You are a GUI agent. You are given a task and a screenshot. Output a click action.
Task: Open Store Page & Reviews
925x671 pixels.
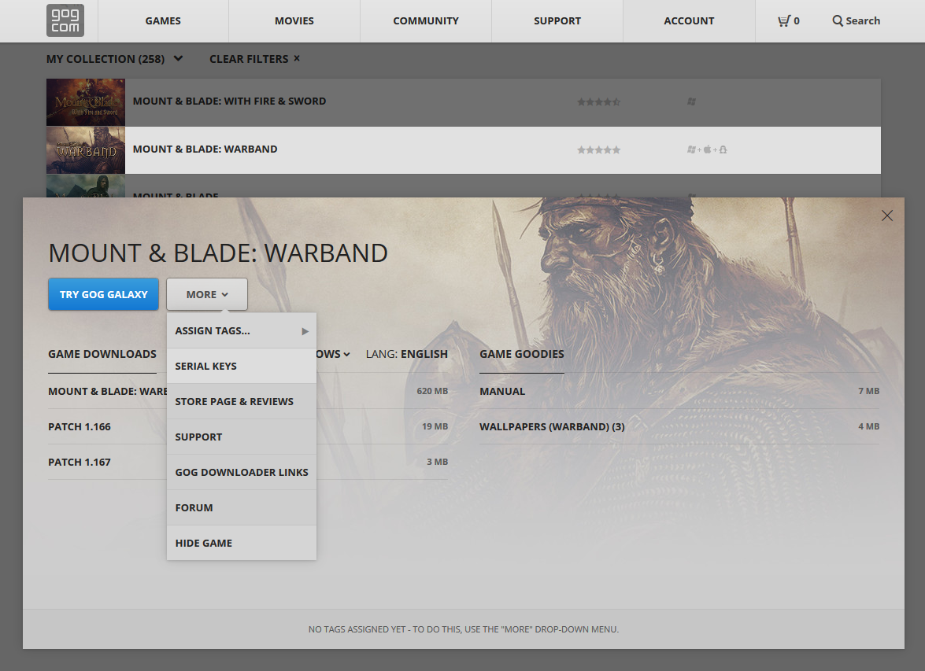[x=241, y=401]
